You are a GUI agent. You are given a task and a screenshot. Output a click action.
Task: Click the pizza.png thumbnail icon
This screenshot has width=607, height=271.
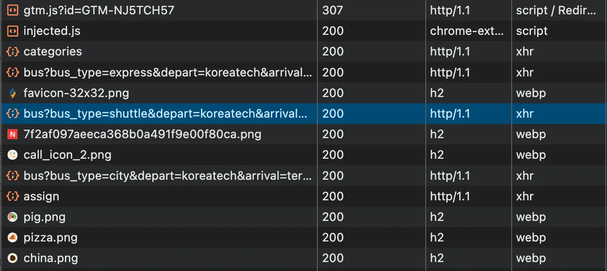point(13,238)
